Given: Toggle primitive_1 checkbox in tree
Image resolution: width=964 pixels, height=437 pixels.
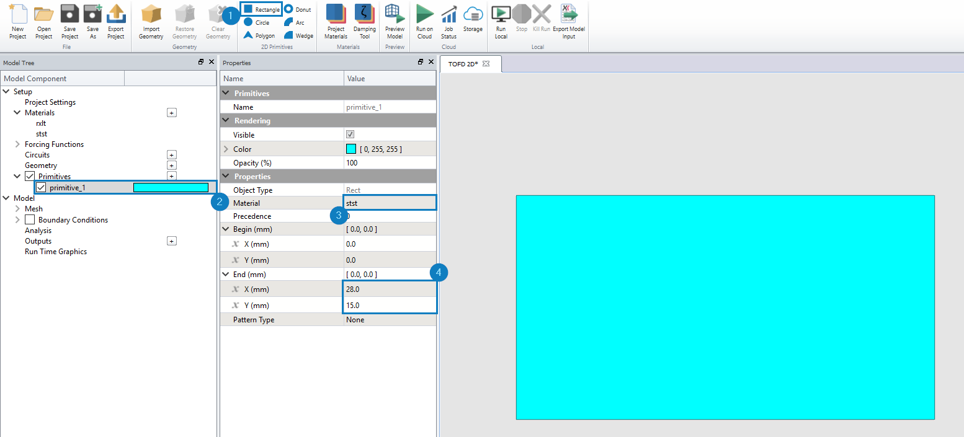Looking at the screenshot, I should [x=41, y=187].
